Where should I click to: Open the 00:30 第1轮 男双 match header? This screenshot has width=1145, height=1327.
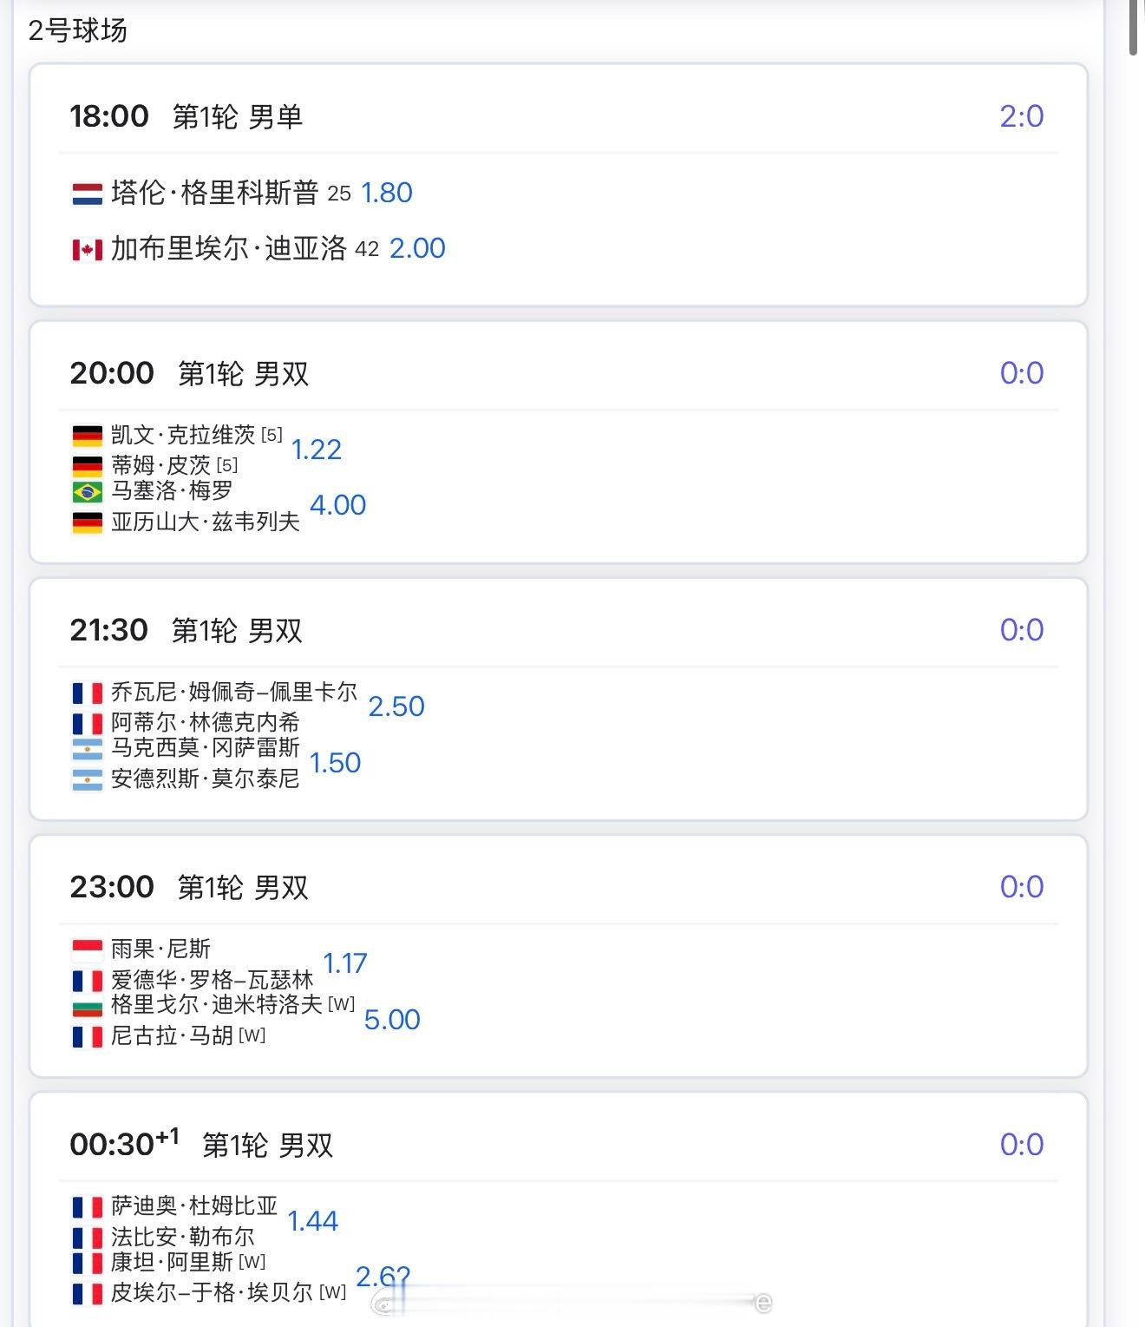click(201, 1145)
